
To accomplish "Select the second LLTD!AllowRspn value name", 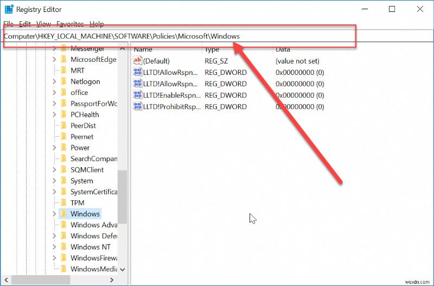I will pos(170,84).
